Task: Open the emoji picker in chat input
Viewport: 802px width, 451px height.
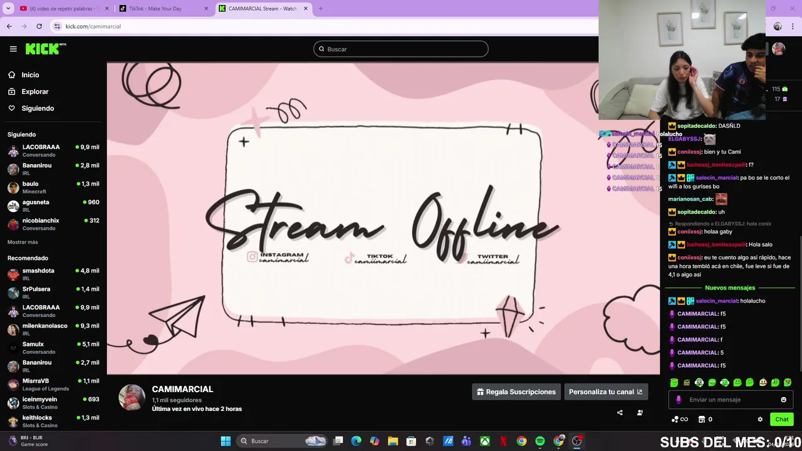Action: click(783, 400)
